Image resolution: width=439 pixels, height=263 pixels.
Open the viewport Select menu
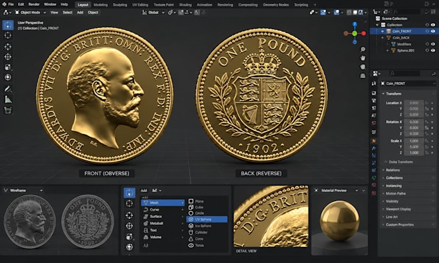click(68, 12)
